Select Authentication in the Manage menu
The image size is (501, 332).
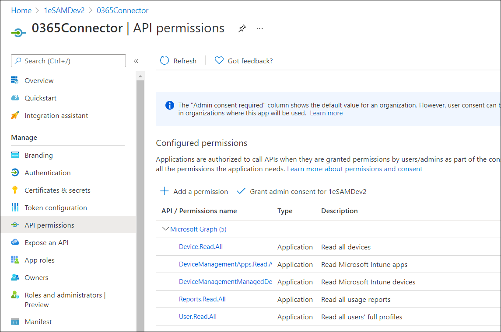pyautogui.click(x=47, y=173)
